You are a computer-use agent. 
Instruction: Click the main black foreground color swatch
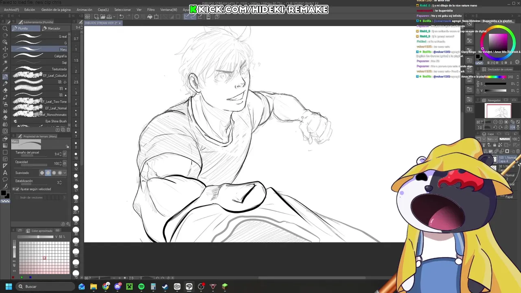pyautogui.click(x=4, y=193)
